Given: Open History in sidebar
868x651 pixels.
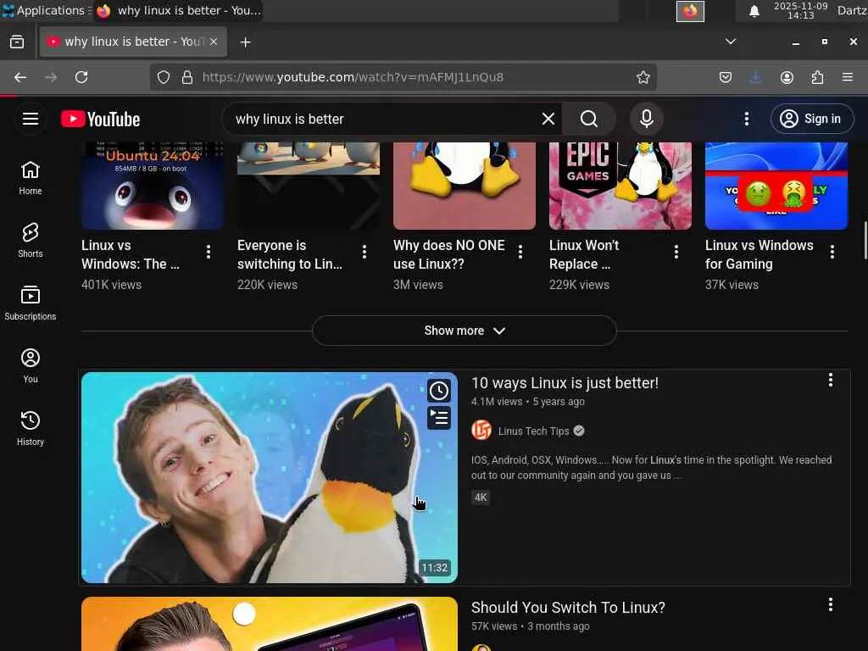Looking at the screenshot, I should click(x=31, y=428).
